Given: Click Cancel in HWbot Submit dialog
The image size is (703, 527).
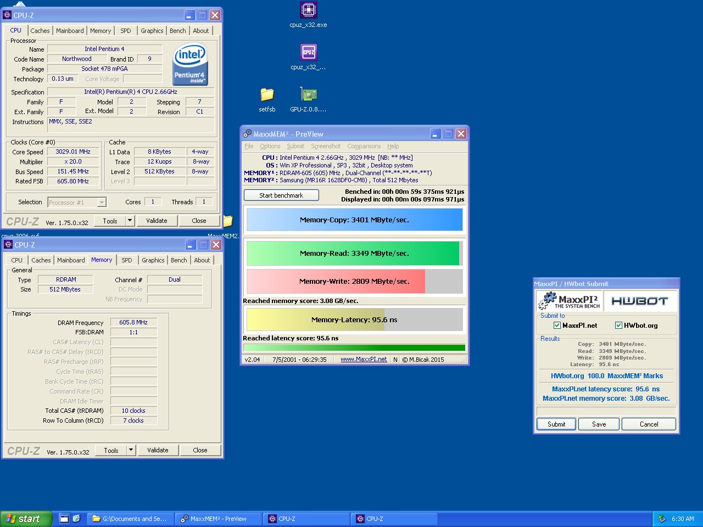Looking at the screenshot, I should point(649,424).
